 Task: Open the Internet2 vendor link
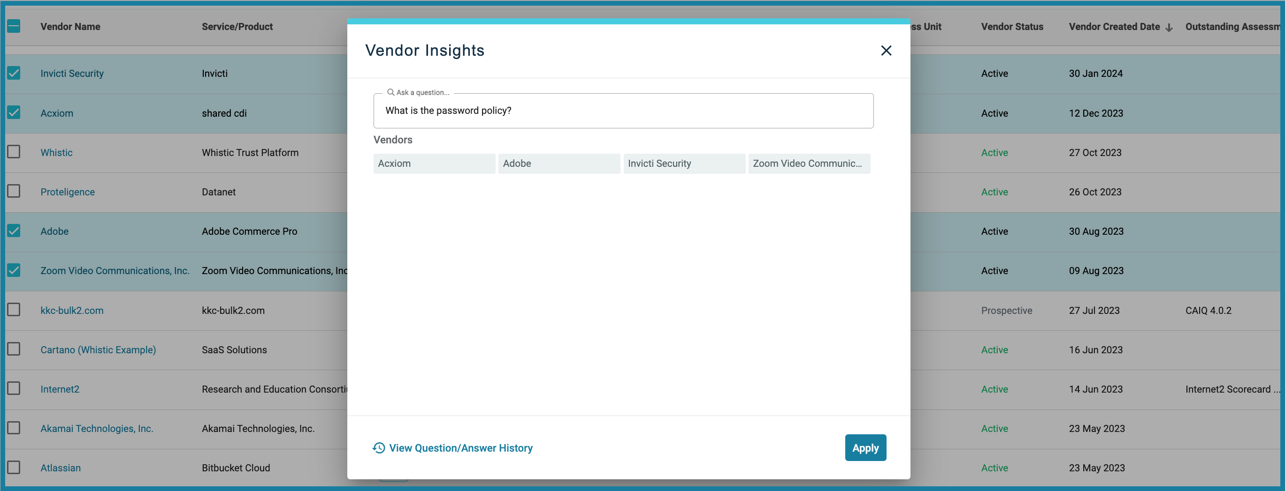60,389
